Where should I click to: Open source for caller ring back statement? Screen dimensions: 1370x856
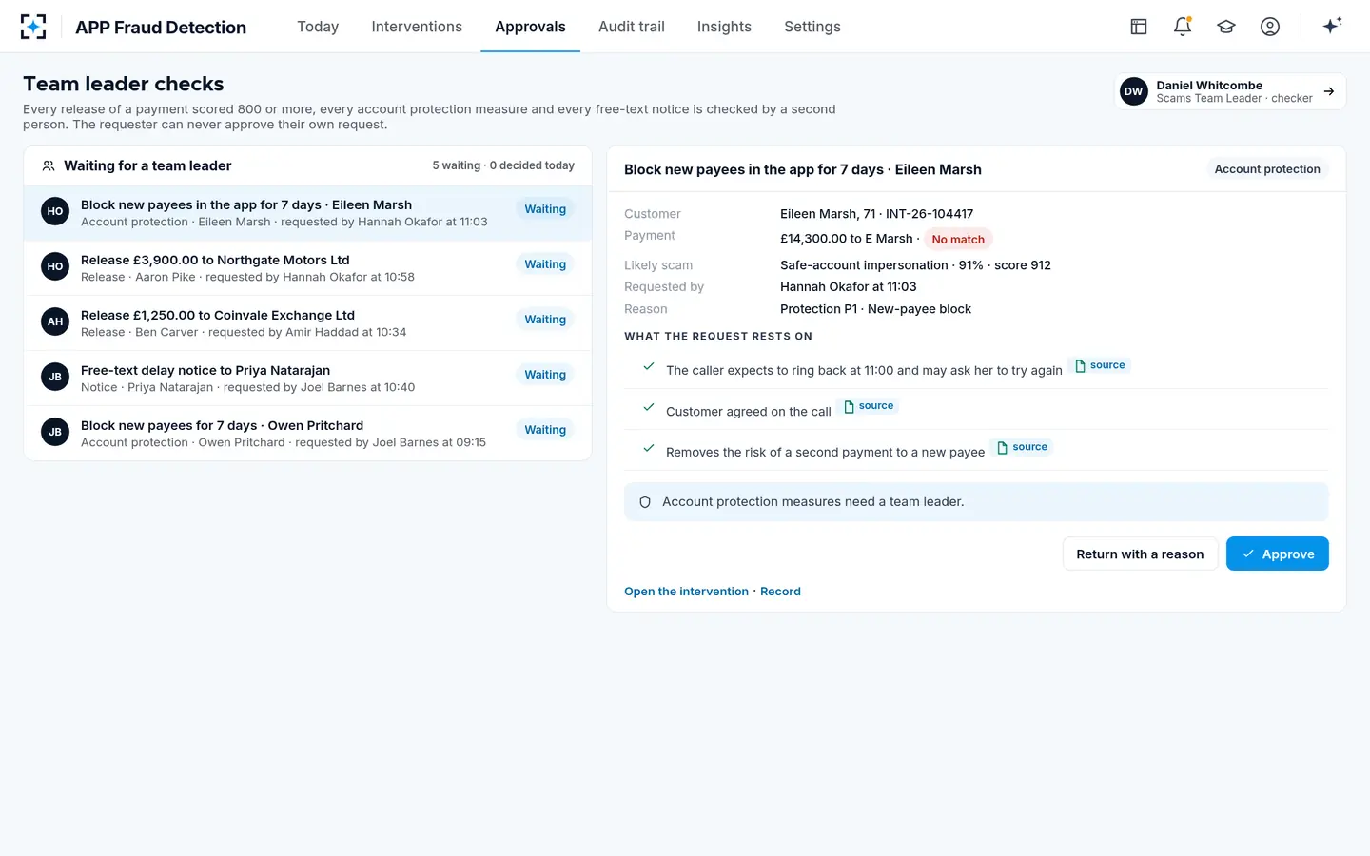[1100, 365]
